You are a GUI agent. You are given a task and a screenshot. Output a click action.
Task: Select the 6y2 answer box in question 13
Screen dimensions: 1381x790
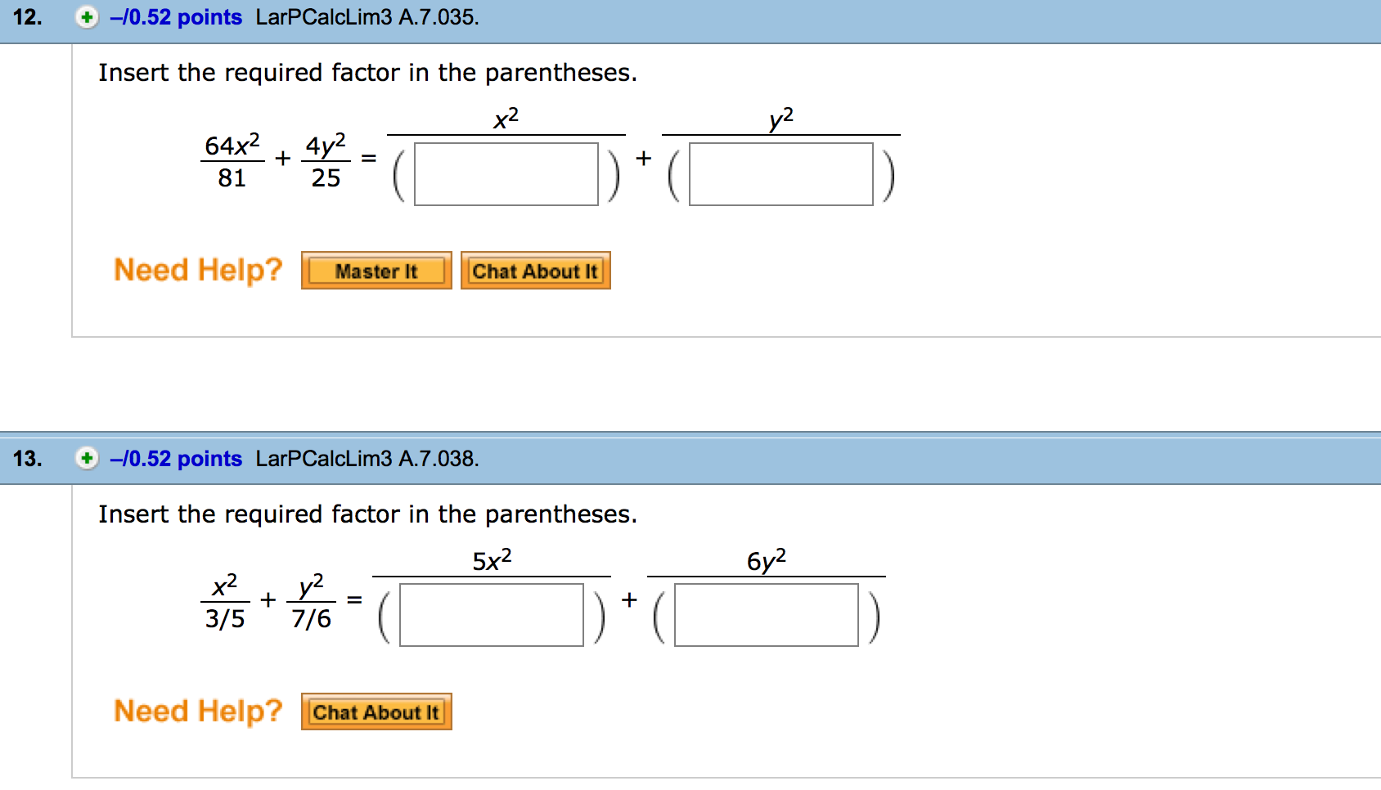coord(764,615)
